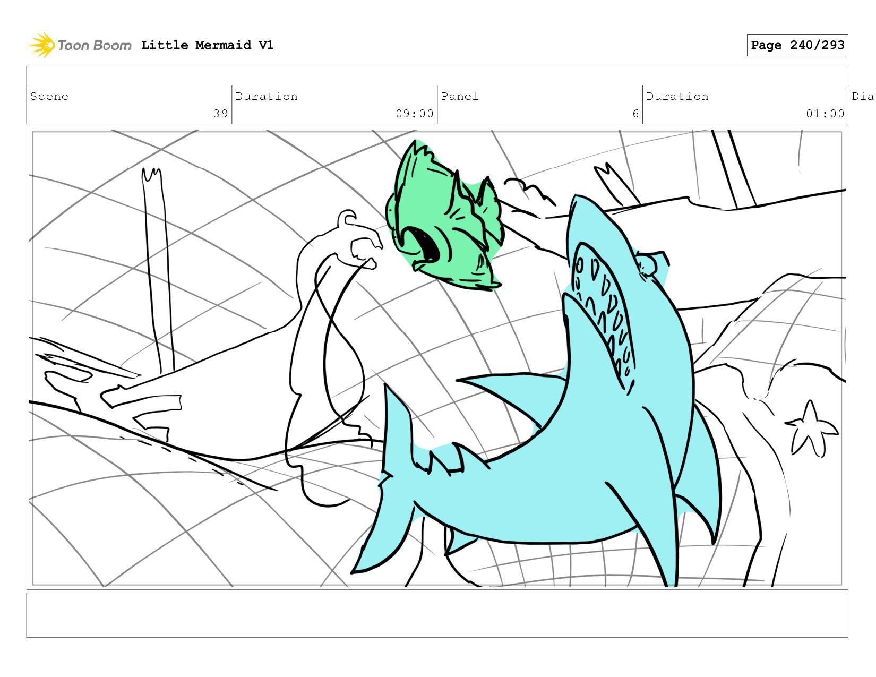Screen dimensions: 876x677
Task: Select the scene number '39'
Action: pos(221,114)
